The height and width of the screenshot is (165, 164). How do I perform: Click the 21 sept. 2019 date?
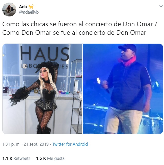[x=36, y=144]
